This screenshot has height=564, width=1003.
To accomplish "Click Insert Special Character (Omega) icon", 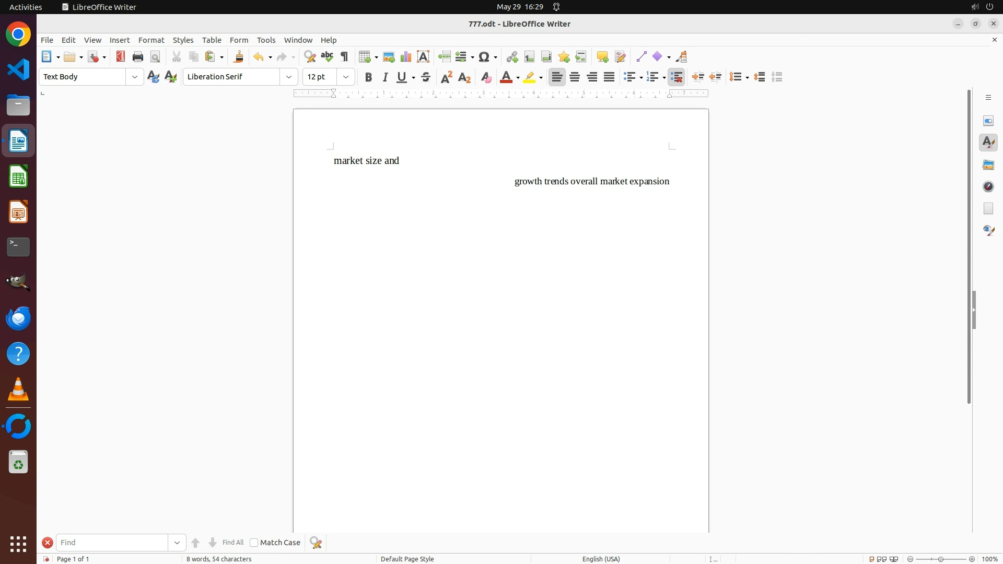I will (484, 57).
